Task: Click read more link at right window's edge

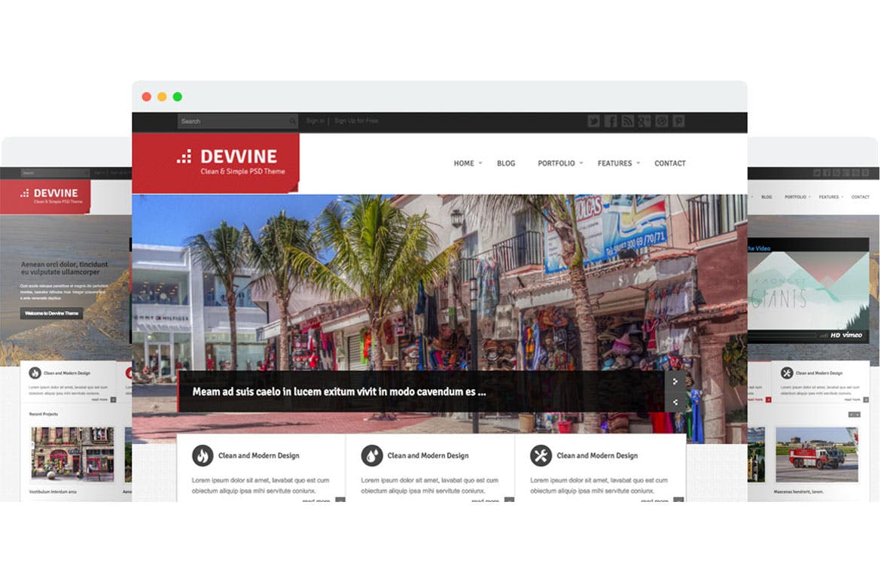Action: tap(852, 400)
